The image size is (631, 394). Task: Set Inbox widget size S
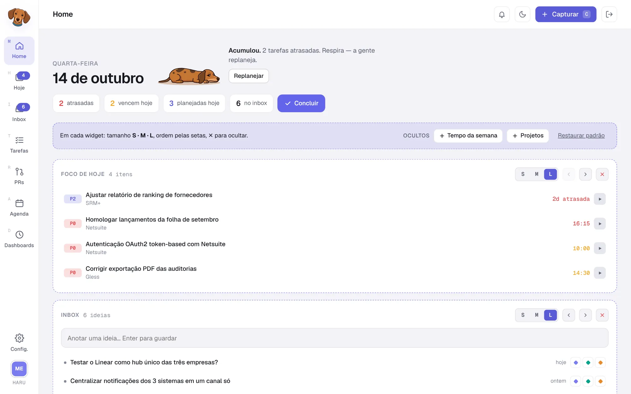(523, 315)
